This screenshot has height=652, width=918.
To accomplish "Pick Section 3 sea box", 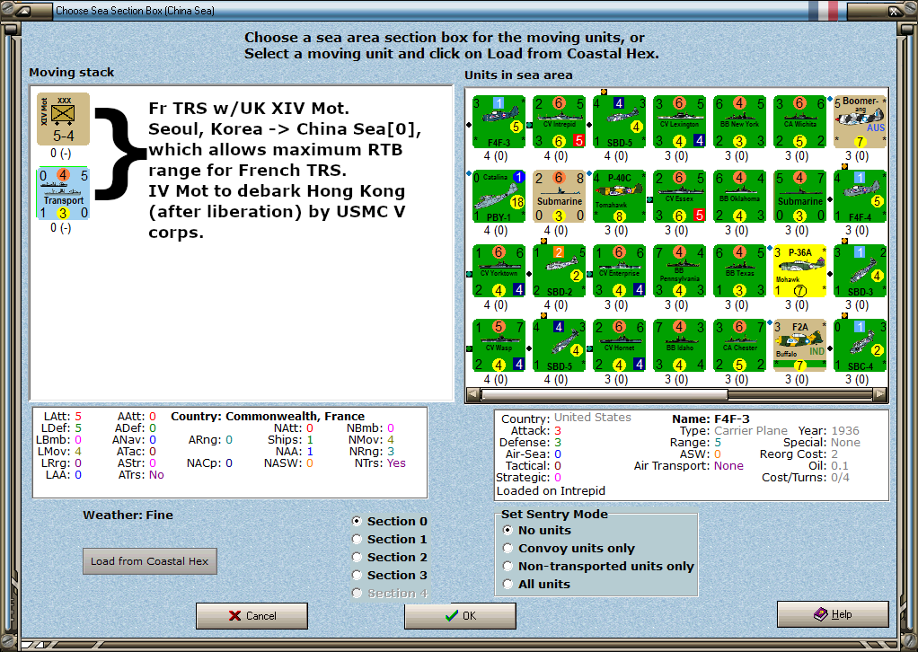I will click(x=390, y=576).
